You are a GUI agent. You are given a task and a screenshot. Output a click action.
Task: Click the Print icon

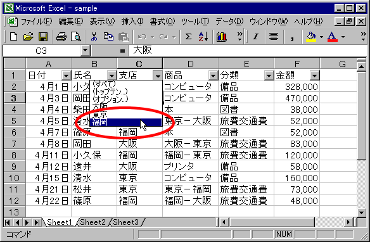(61, 37)
